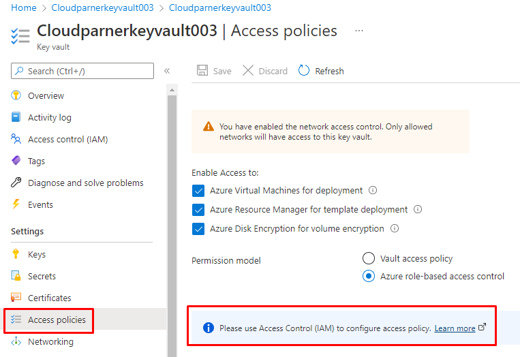
Task: Uncheck Azure Virtual Machines for deployment
Action: click(198, 191)
